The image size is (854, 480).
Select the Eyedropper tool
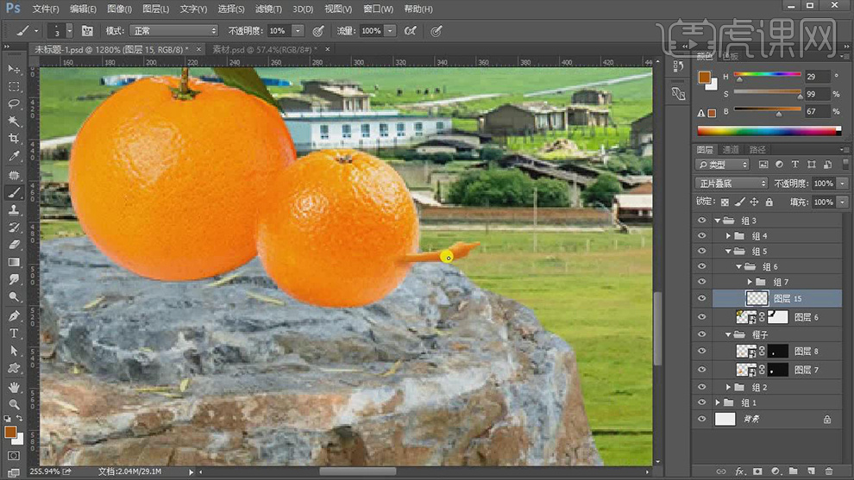14,156
